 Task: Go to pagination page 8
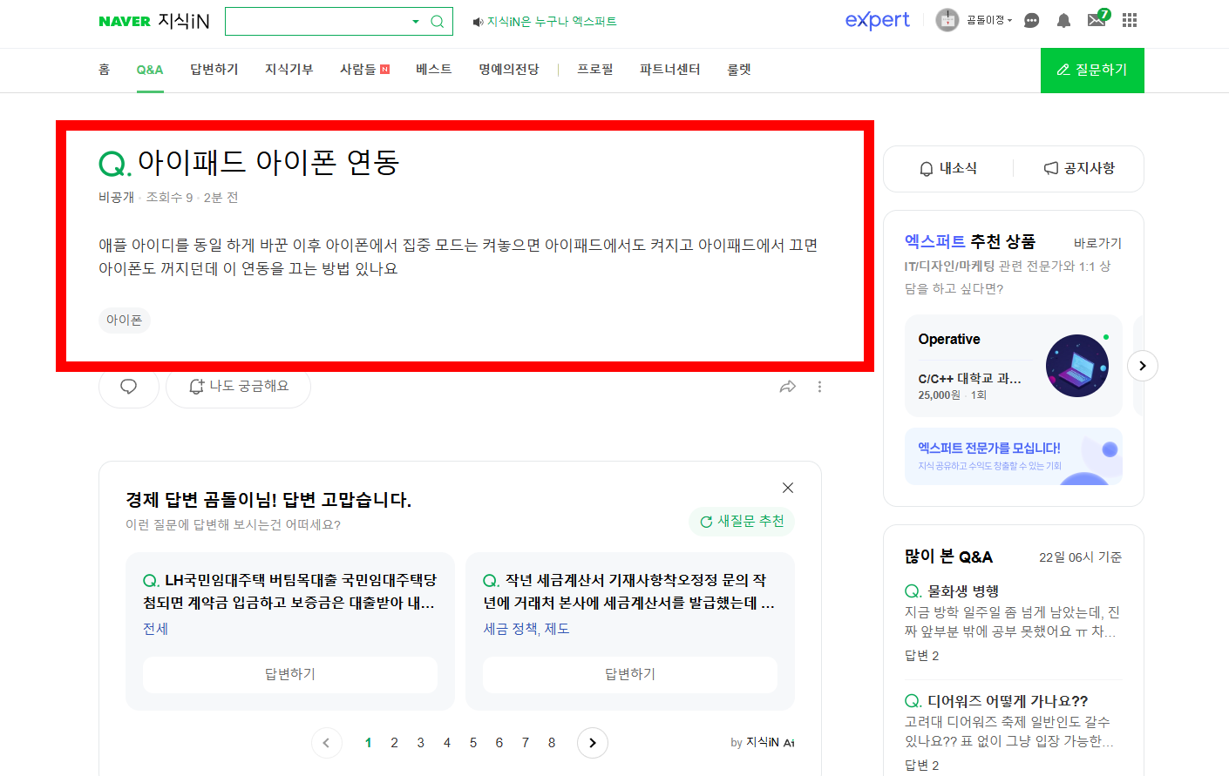coord(551,743)
